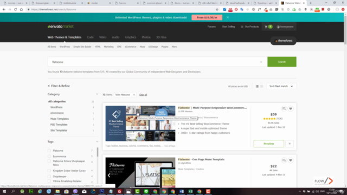The height and width of the screenshot is (195, 347).
Task: Check the Shopkeeper tag checkbox
Action: 49,177
